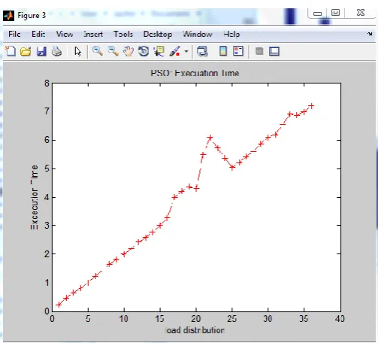Close the Figure 3 window

tap(361, 13)
